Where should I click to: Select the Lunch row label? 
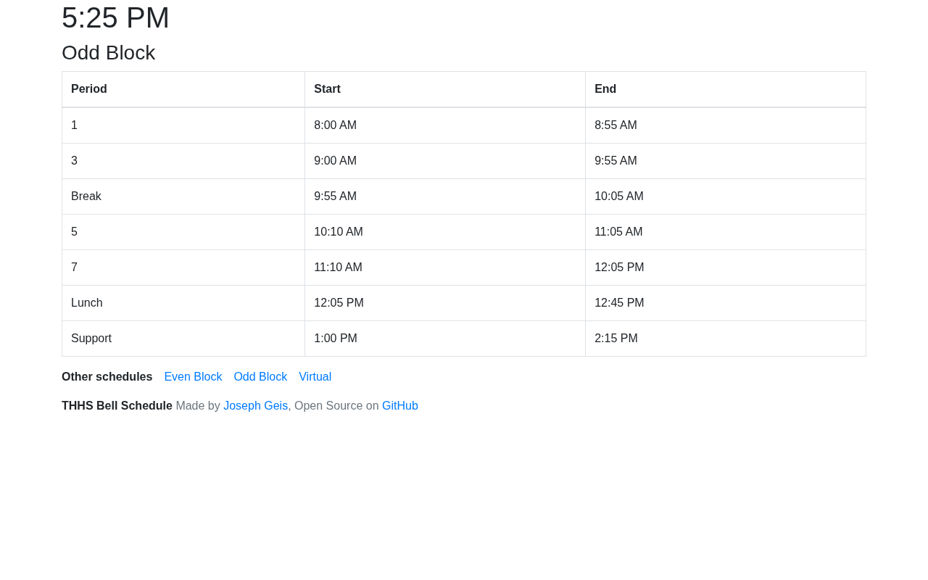(x=87, y=303)
